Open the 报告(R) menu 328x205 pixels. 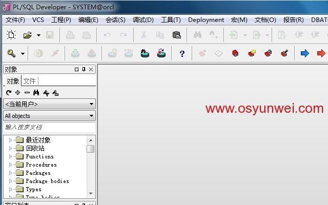point(294,20)
